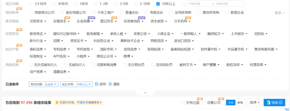Open the 企业规模 dropdown
The width and height of the screenshot is (290, 111).
[x=85, y=21]
